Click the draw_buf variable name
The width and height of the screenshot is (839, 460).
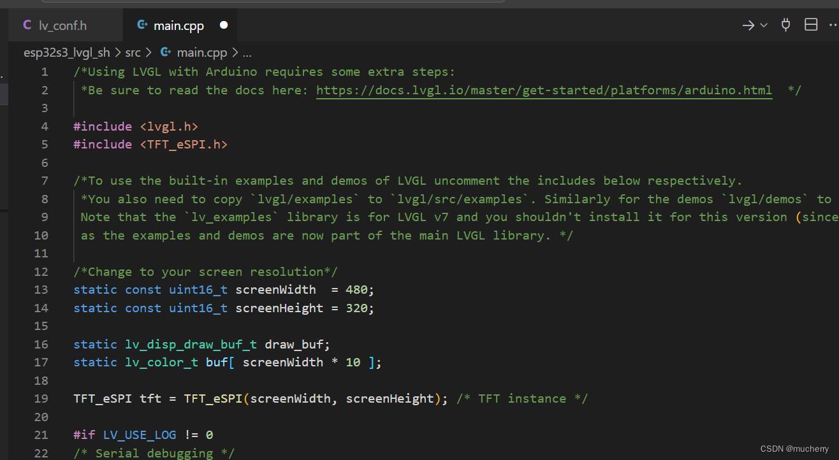(294, 345)
